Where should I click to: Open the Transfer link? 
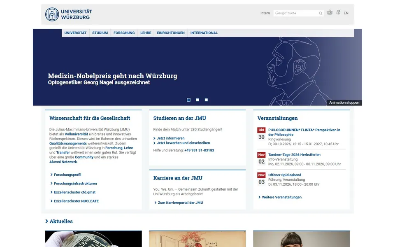[x=63, y=152]
